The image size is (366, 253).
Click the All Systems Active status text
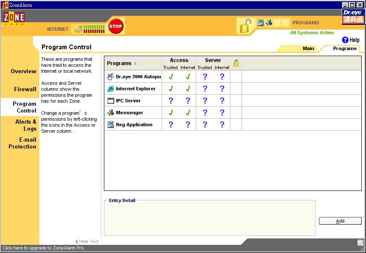click(312, 33)
